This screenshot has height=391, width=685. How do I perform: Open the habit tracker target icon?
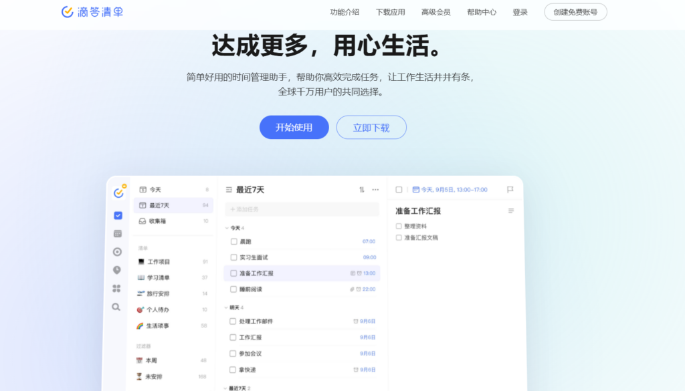click(x=116, y=252)
